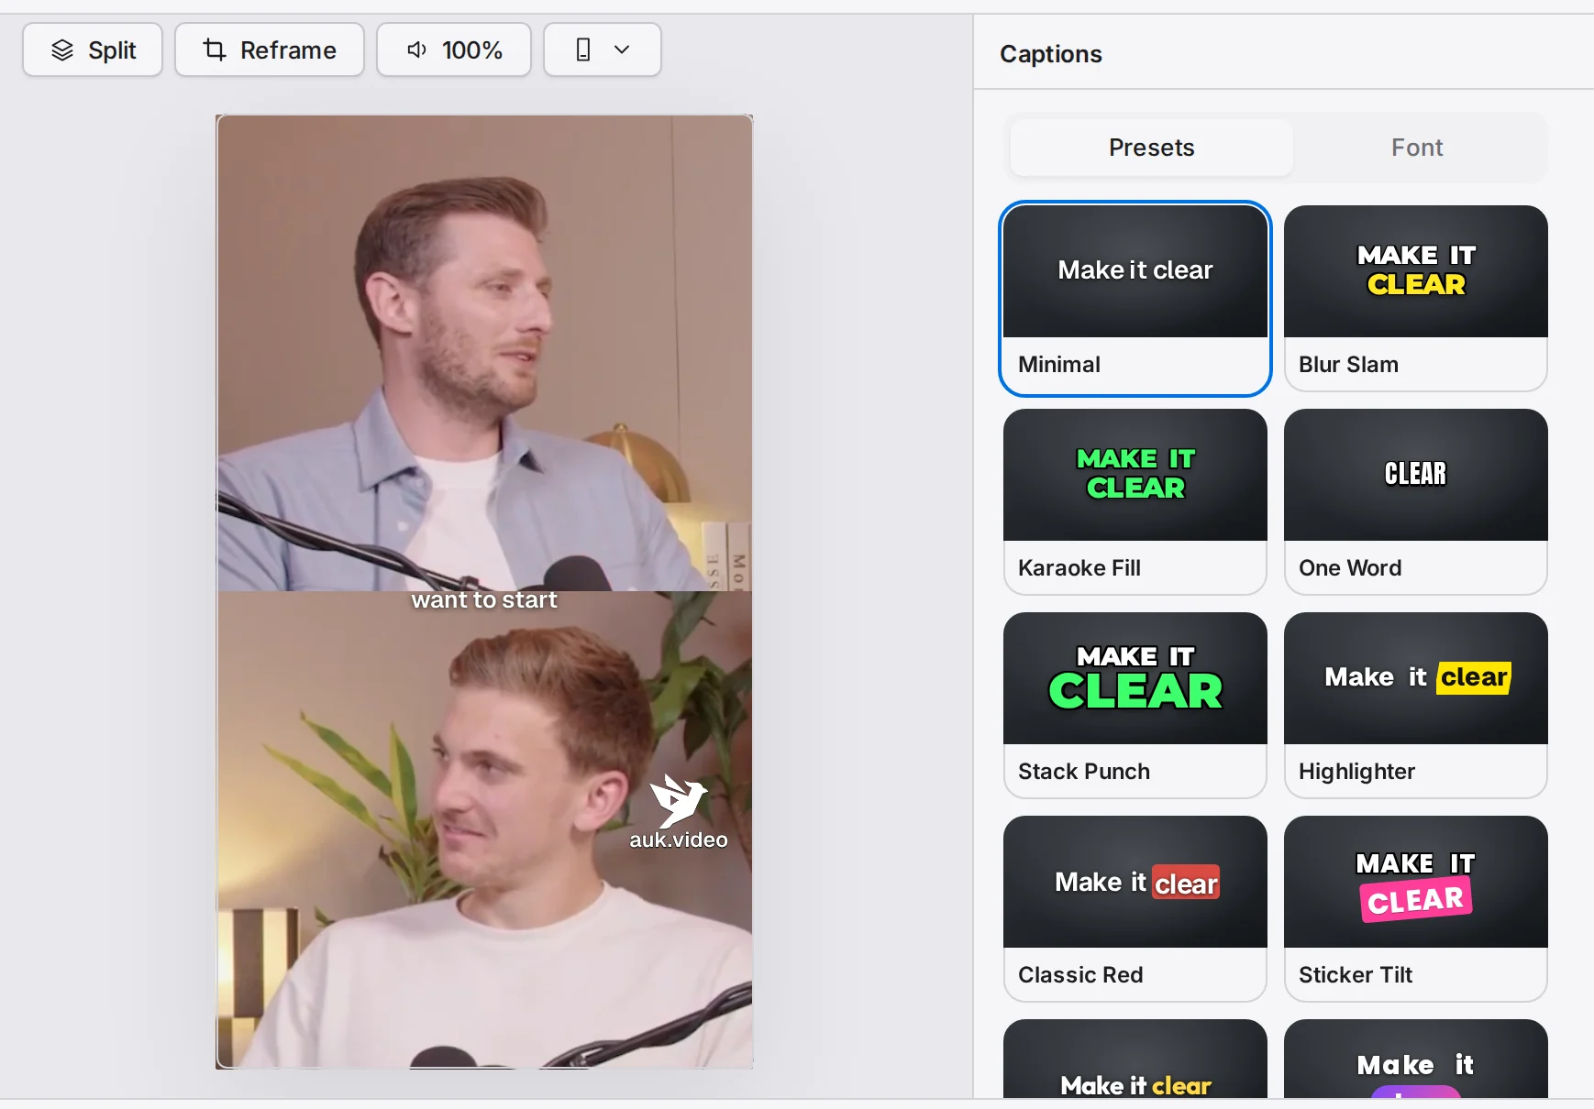The image size is (1594, 1109).
Task: Open the 100% volume control
Action: [x=454, y=49]
